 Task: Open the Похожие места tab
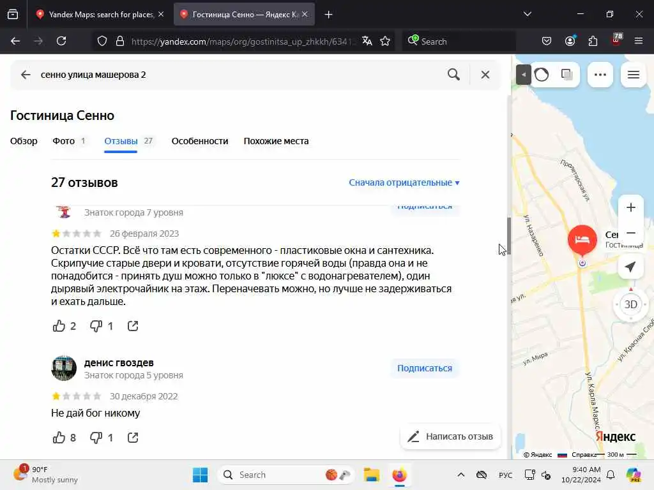[276, 141]
